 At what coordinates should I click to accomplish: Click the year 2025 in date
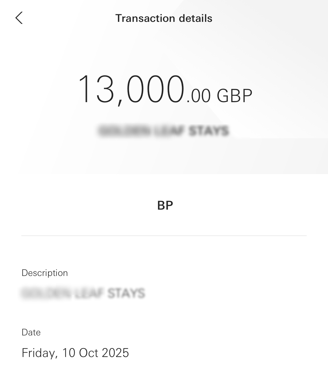click(x=115, y=353)
